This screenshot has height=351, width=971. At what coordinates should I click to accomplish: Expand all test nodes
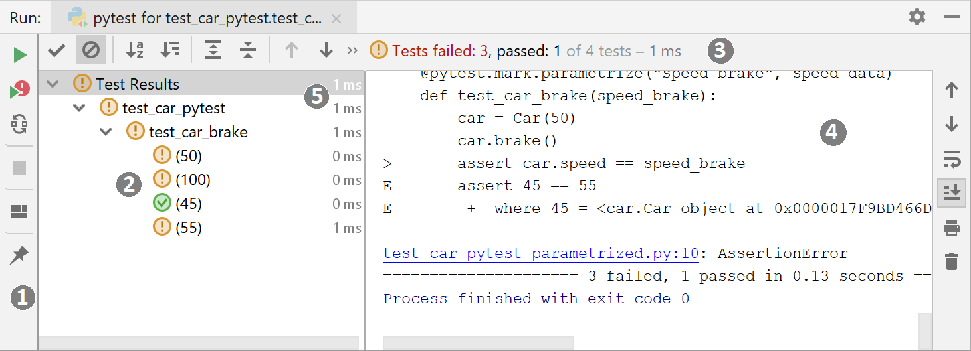coord(213,50)
